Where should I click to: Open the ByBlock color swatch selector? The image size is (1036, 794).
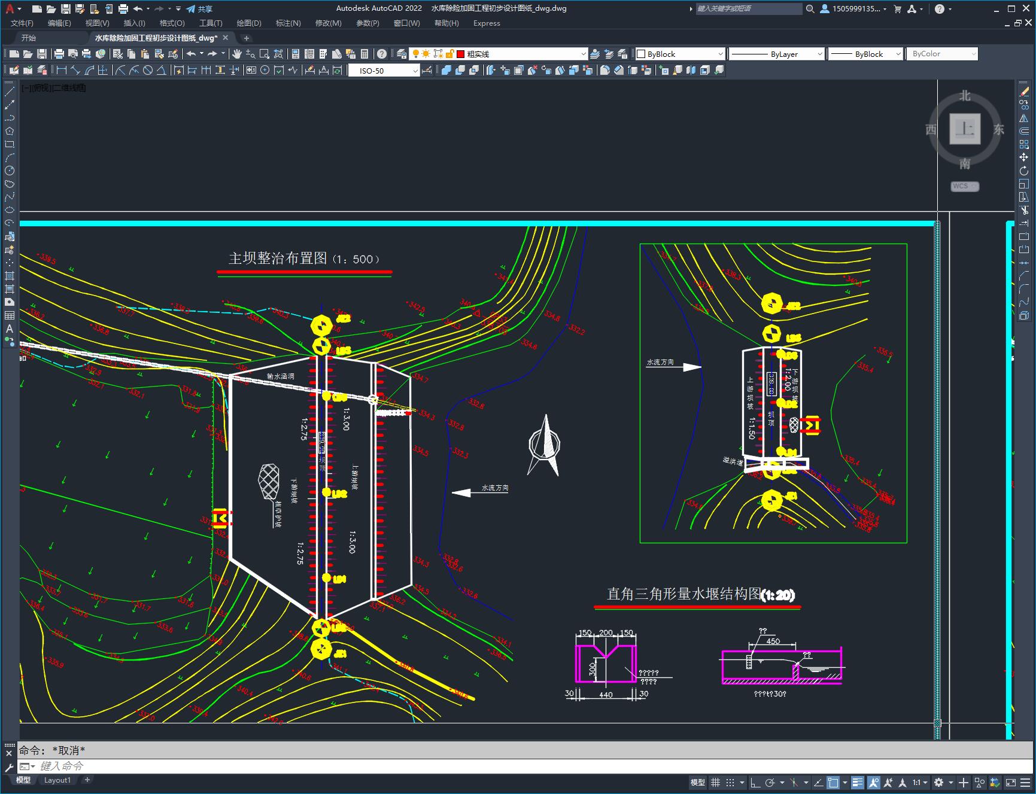680,54
